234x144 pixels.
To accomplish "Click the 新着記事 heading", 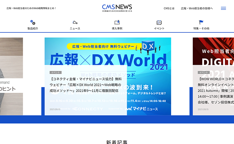I will click(x=117, y=142).
